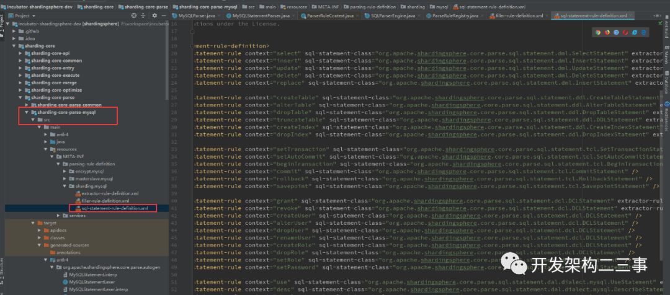Open file in Chrome browser icon
Viewport: 670px width, 295px height.
click(598, 32)
